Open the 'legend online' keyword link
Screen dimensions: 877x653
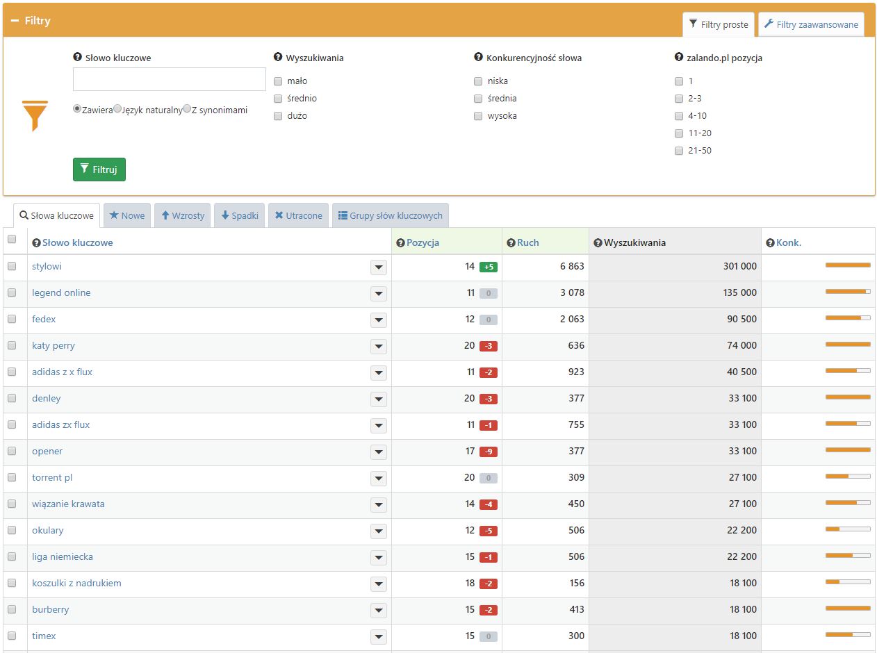coord(61,292)
